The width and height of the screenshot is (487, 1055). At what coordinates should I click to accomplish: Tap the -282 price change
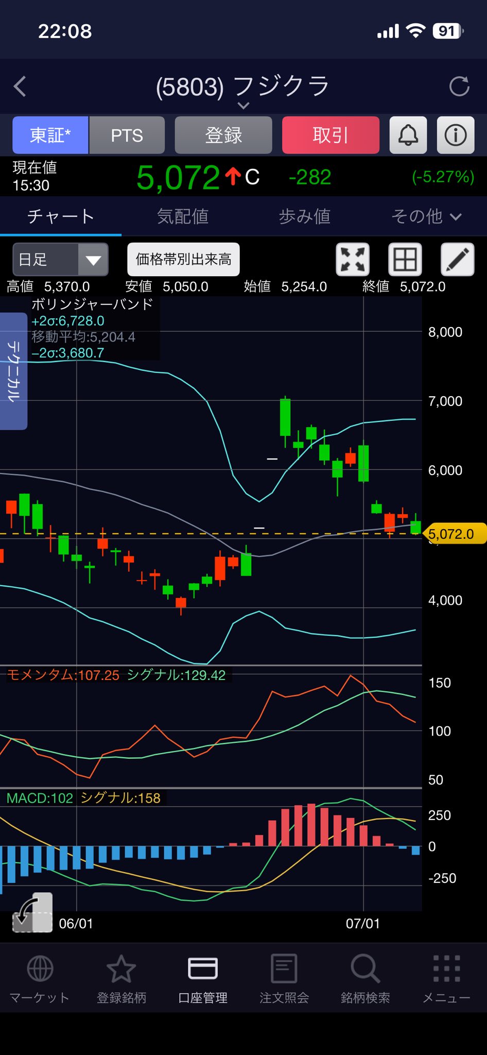coord(310,177)
